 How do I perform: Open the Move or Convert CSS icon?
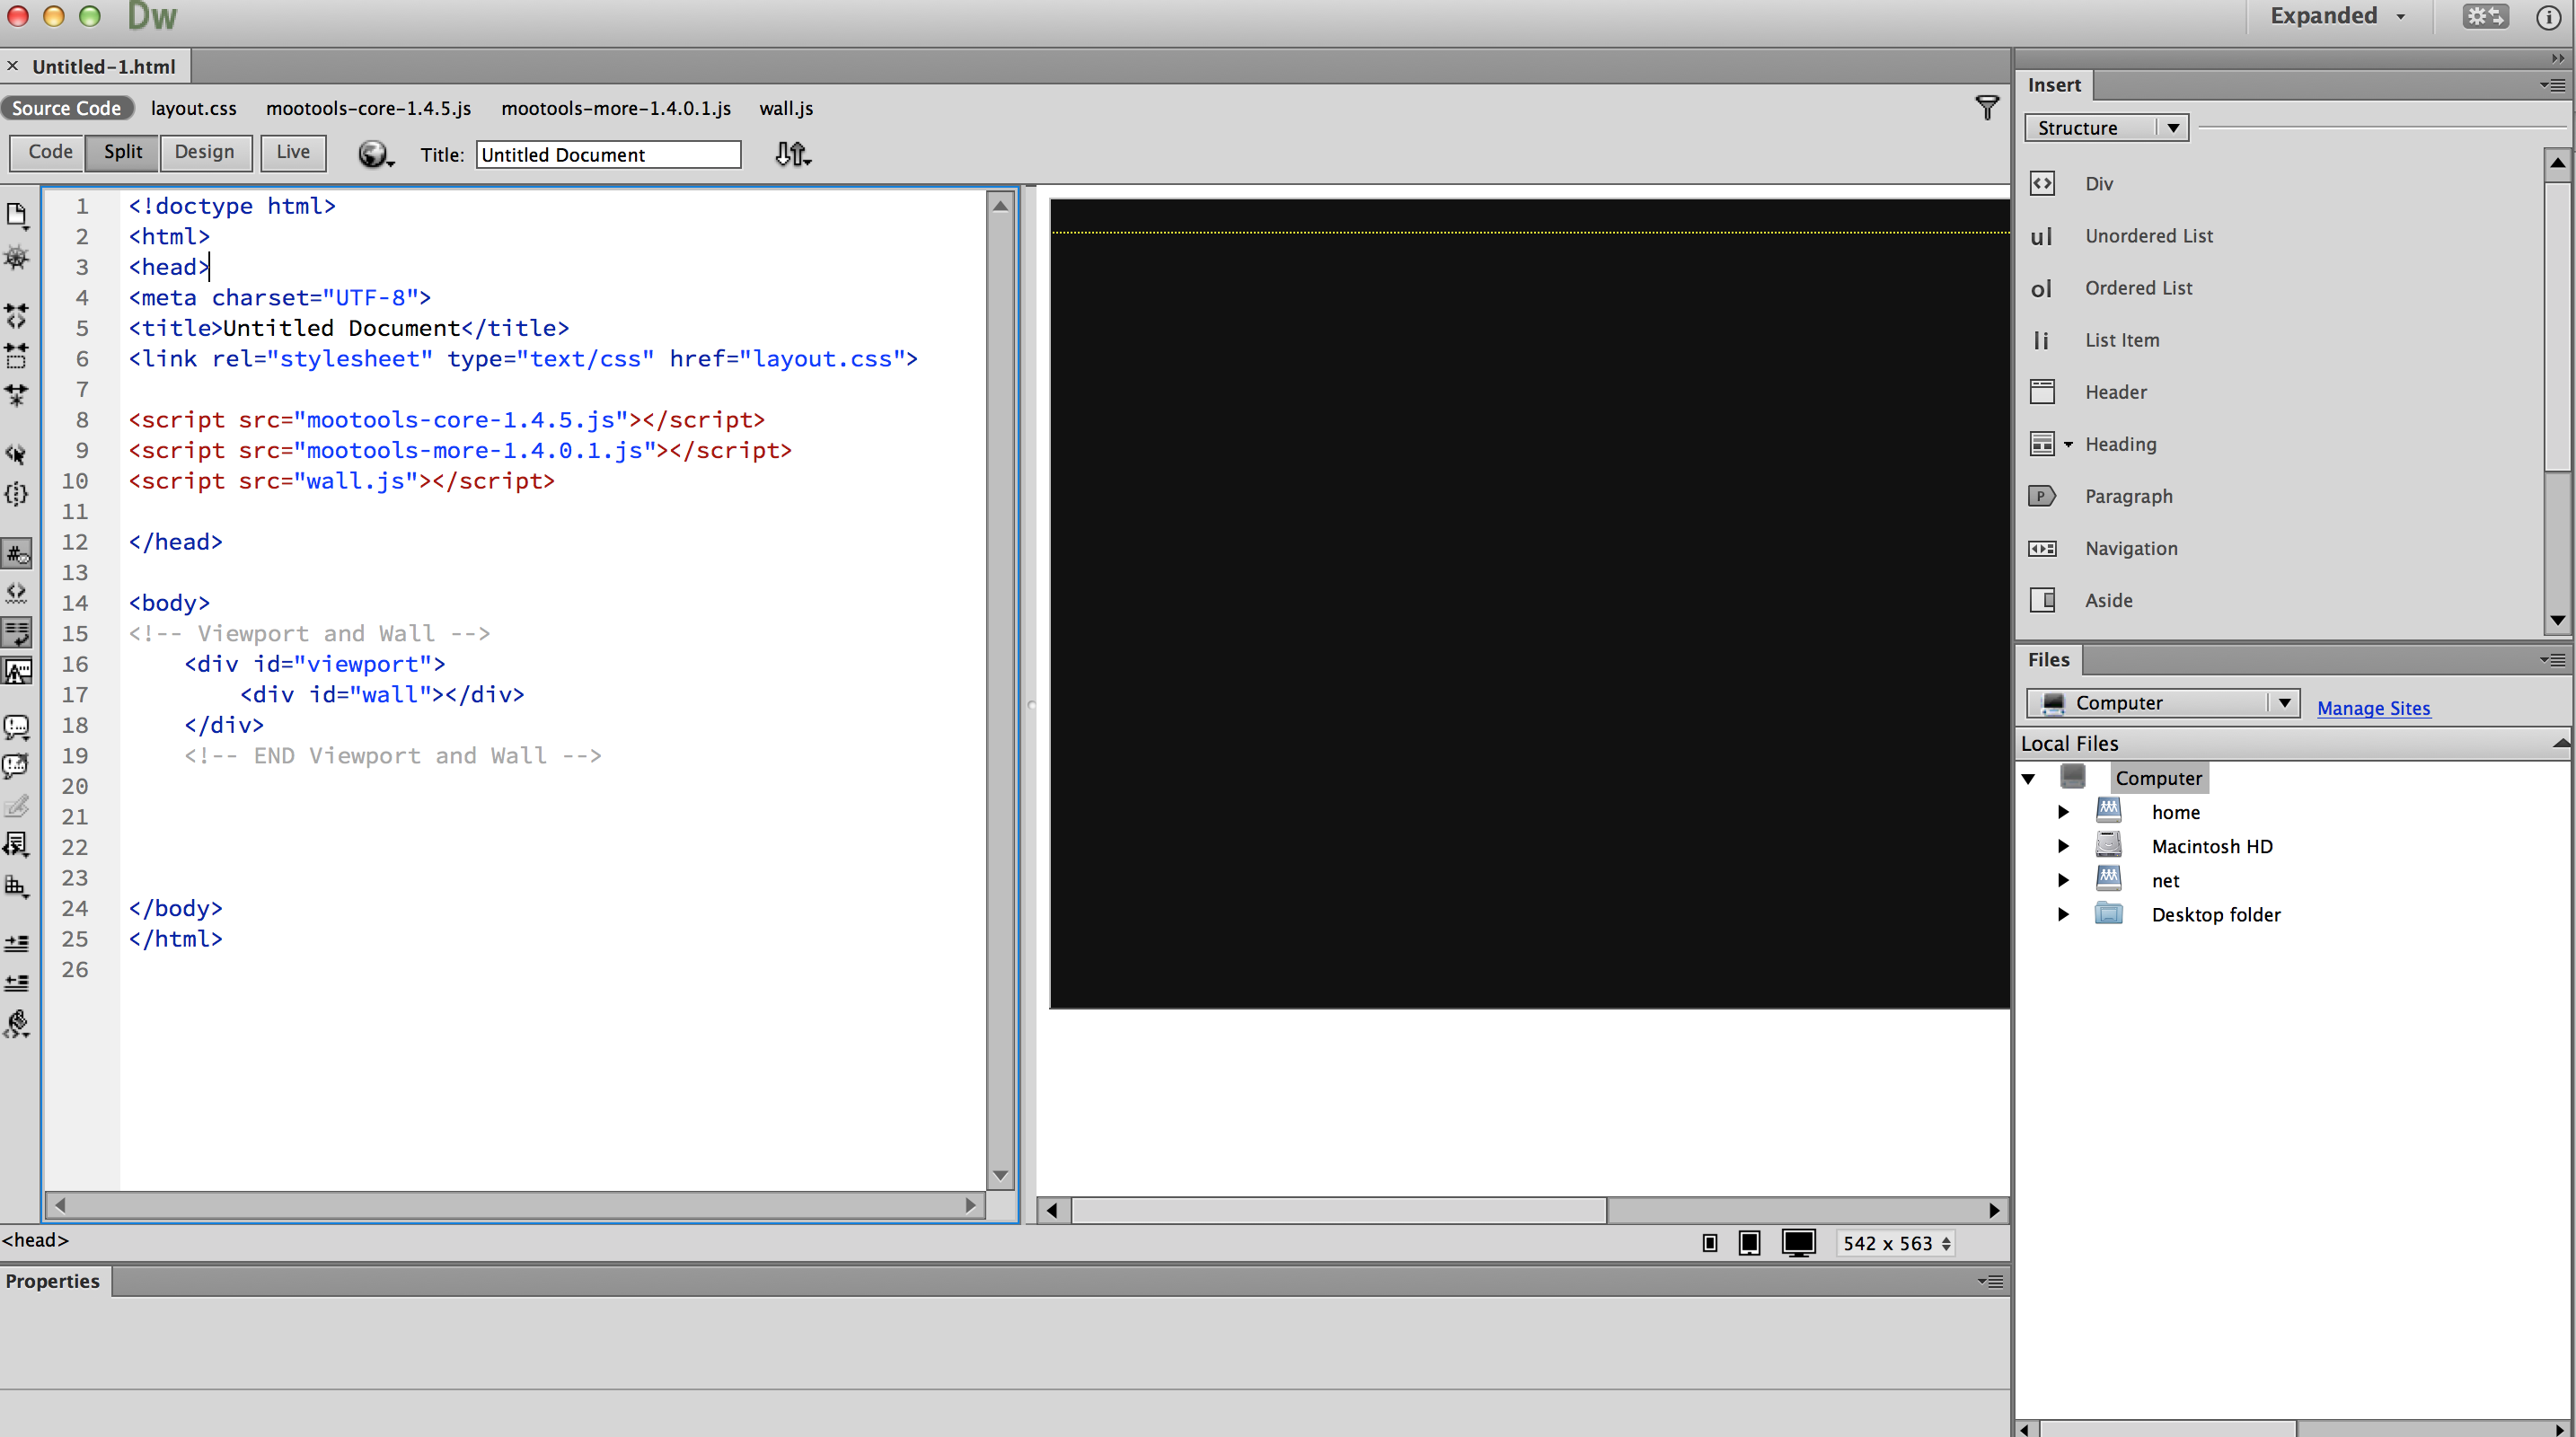[17, 886]
